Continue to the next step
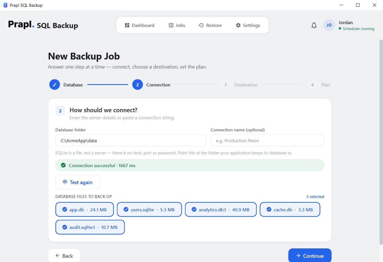Image resolution: width=383 pixels, height=262 pixels. coord(310,255)
